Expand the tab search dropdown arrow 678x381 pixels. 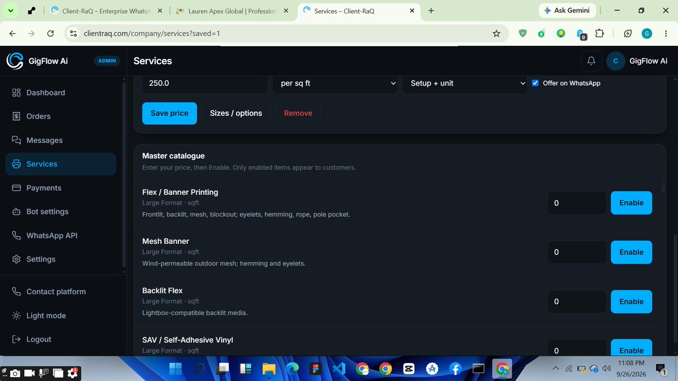pos(11,11)
